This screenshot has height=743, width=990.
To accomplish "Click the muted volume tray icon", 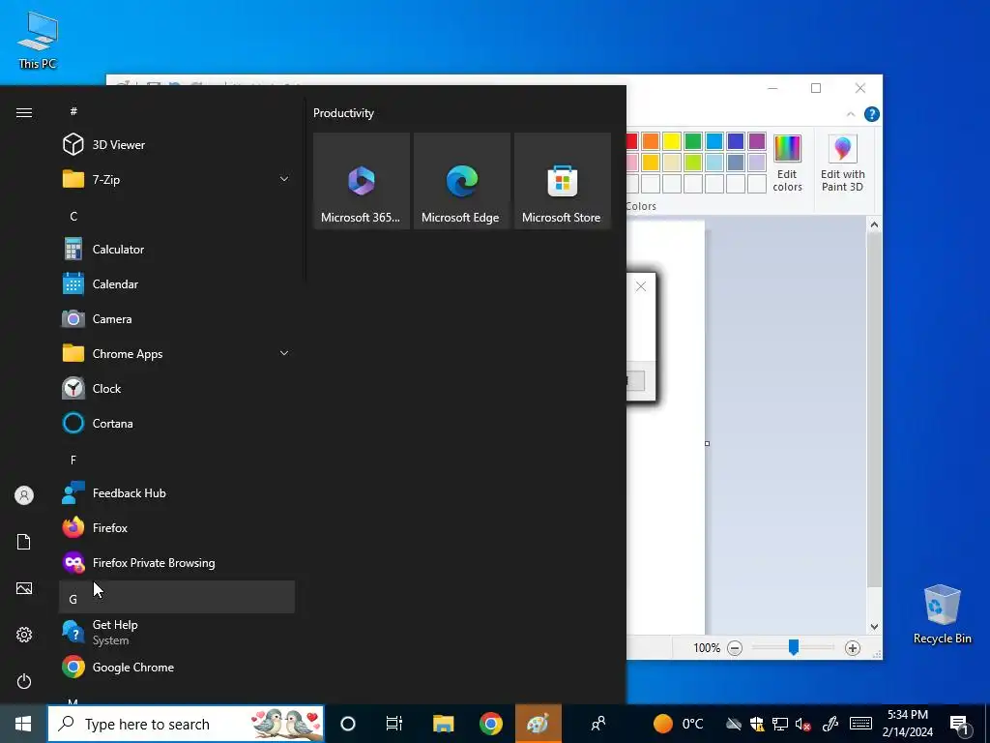I will click(803, 724).
